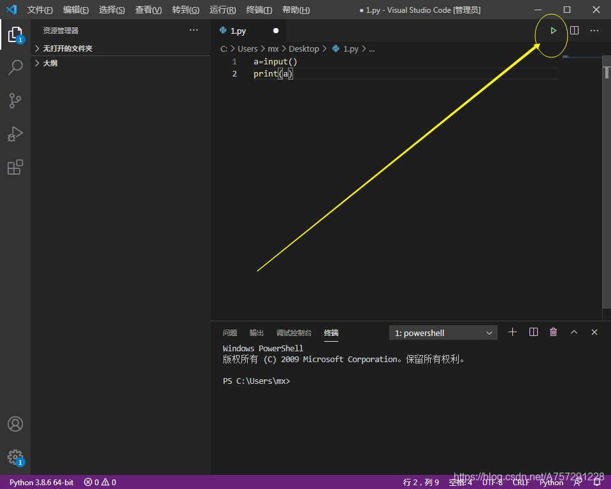
Task: Click code line 'print(a)'
Action: coord(273,74)
